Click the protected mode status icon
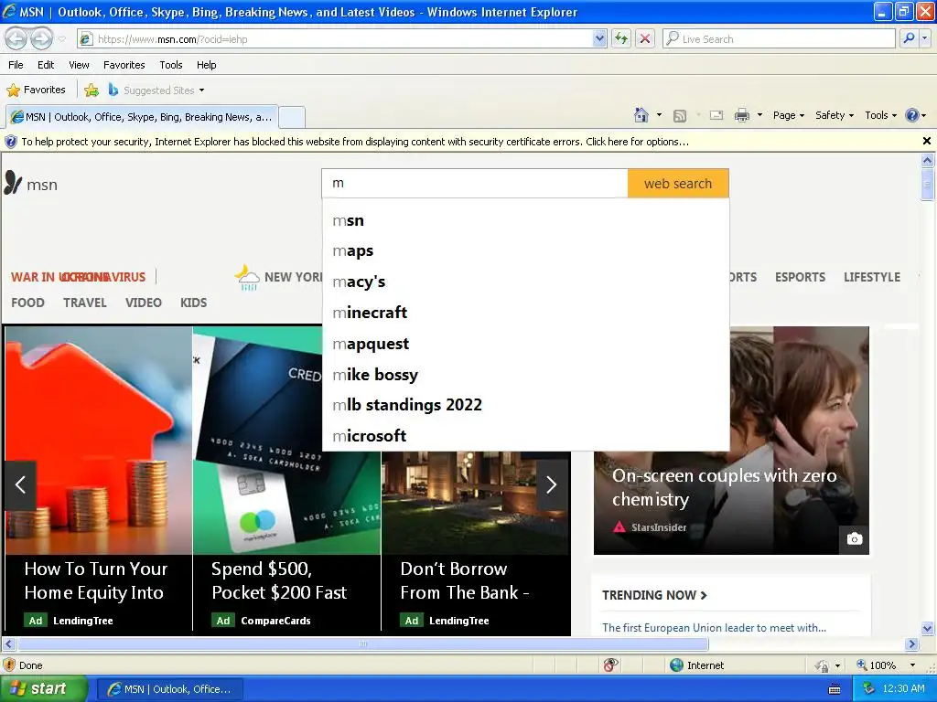This screenshot has height=702, width=937. (x=823, y=665)
